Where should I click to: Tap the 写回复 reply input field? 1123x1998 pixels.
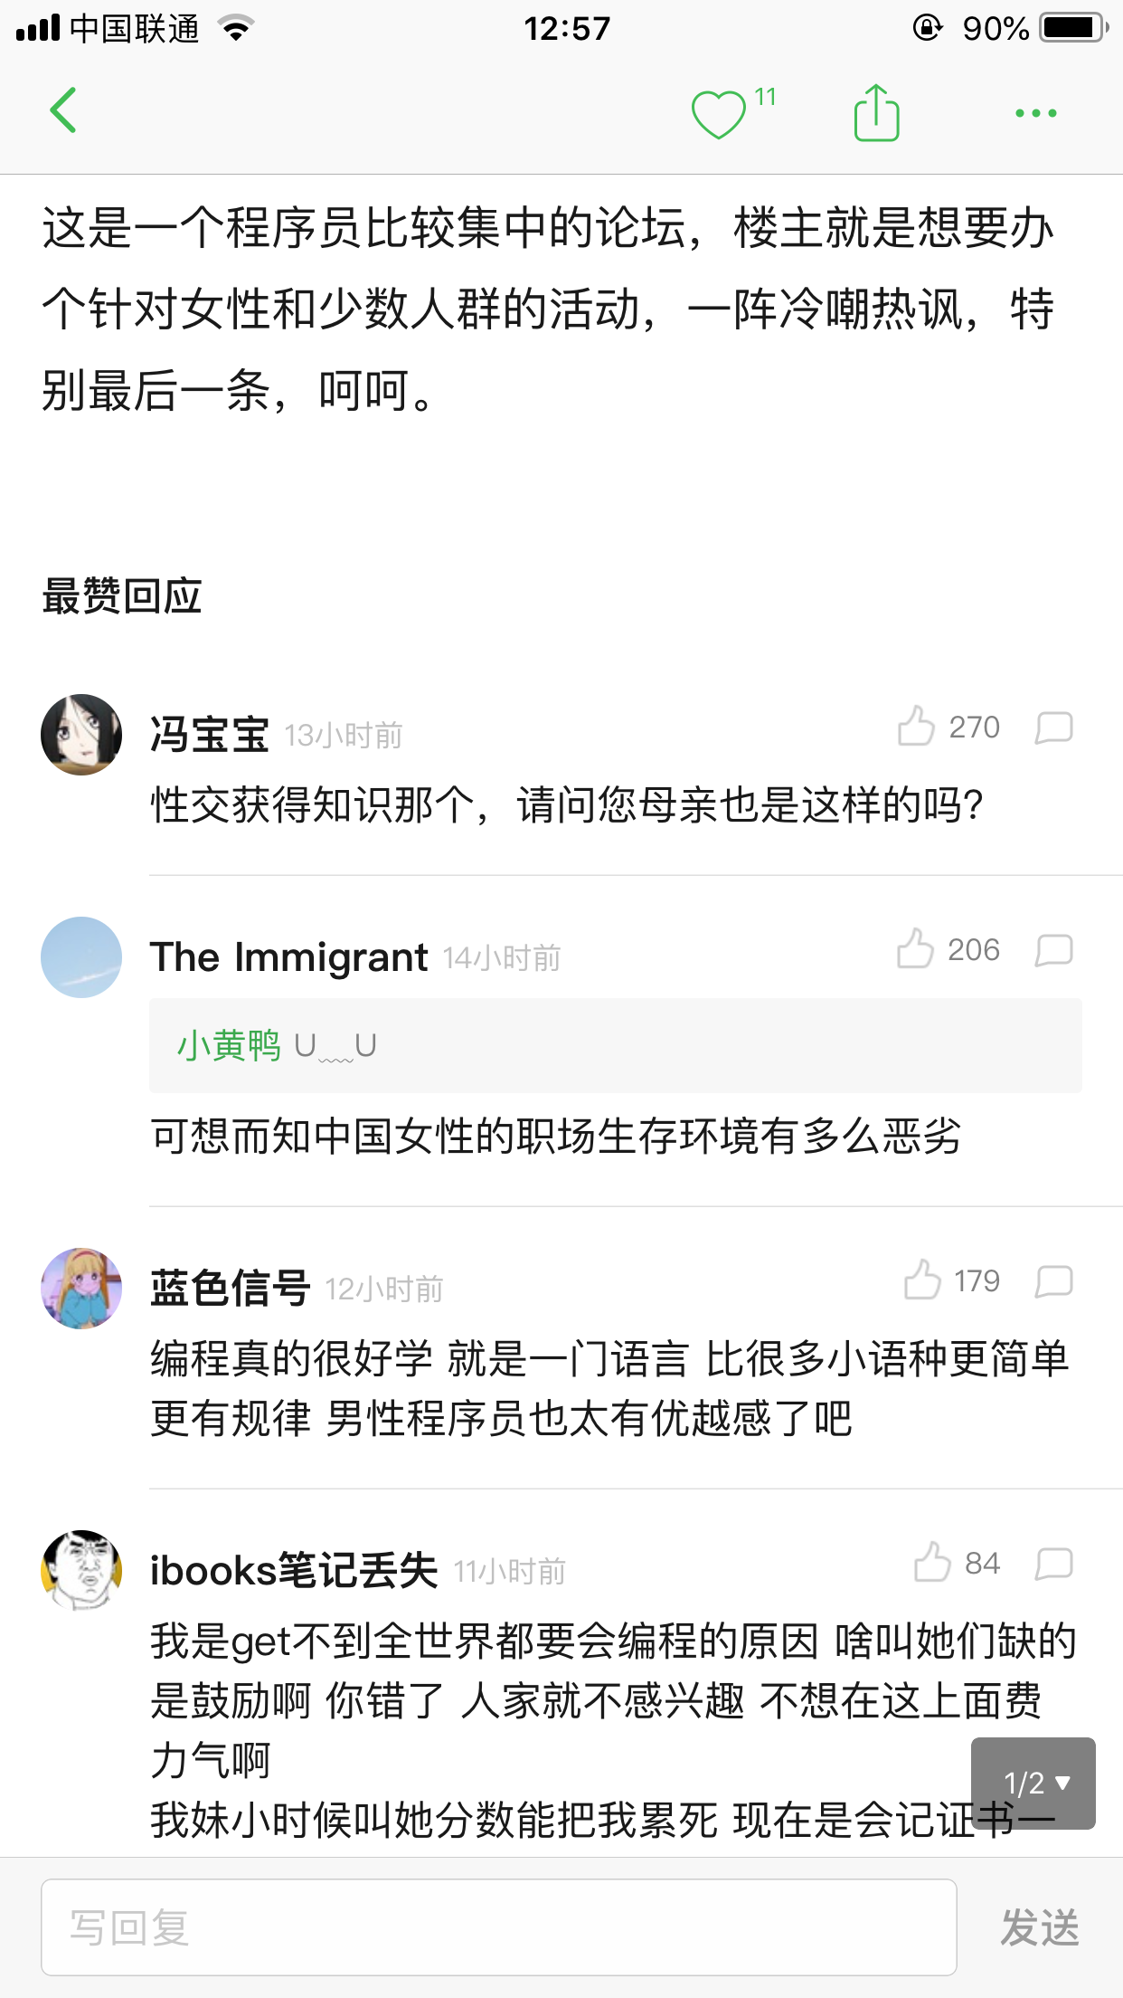click(498, 1927)
